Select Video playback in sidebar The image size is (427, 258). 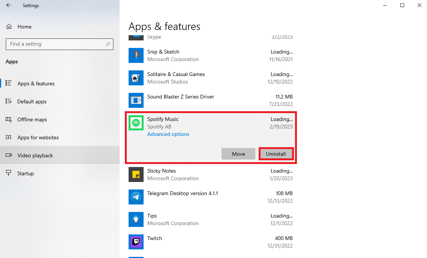60,155
